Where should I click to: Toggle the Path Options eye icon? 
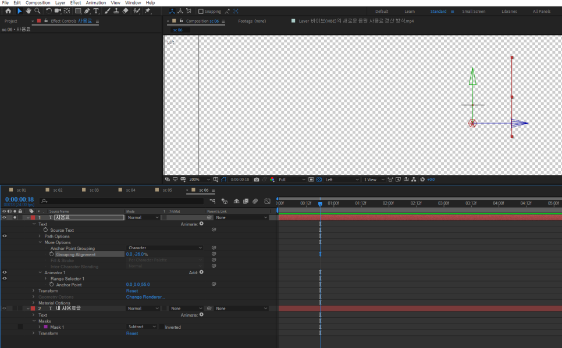pos(4,236)
